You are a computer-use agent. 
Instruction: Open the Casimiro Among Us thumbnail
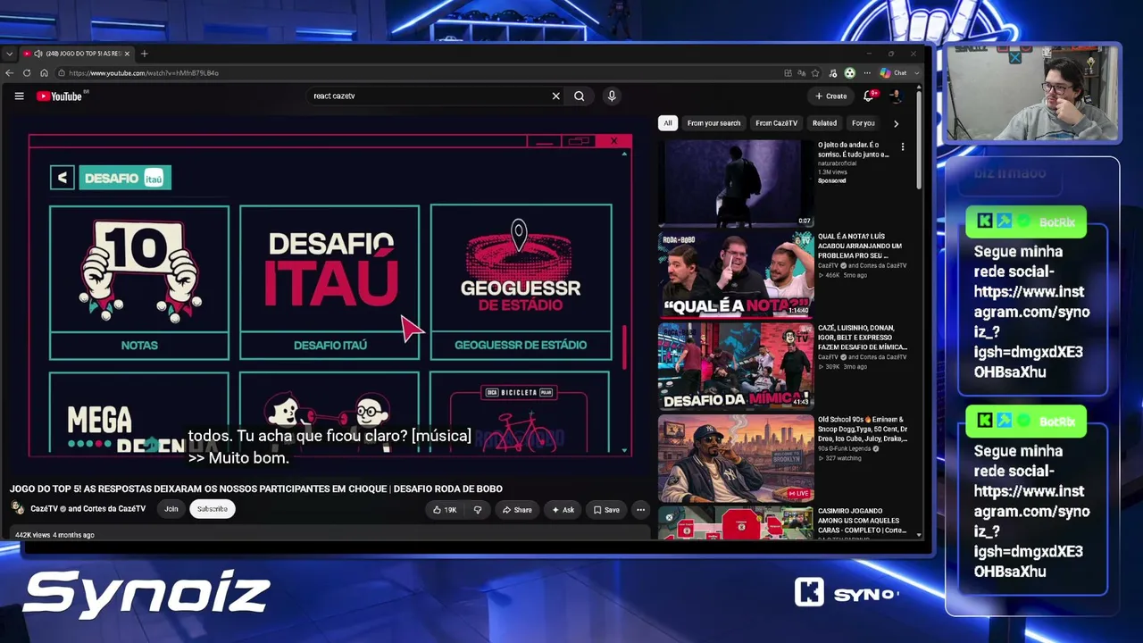(736, 522)
